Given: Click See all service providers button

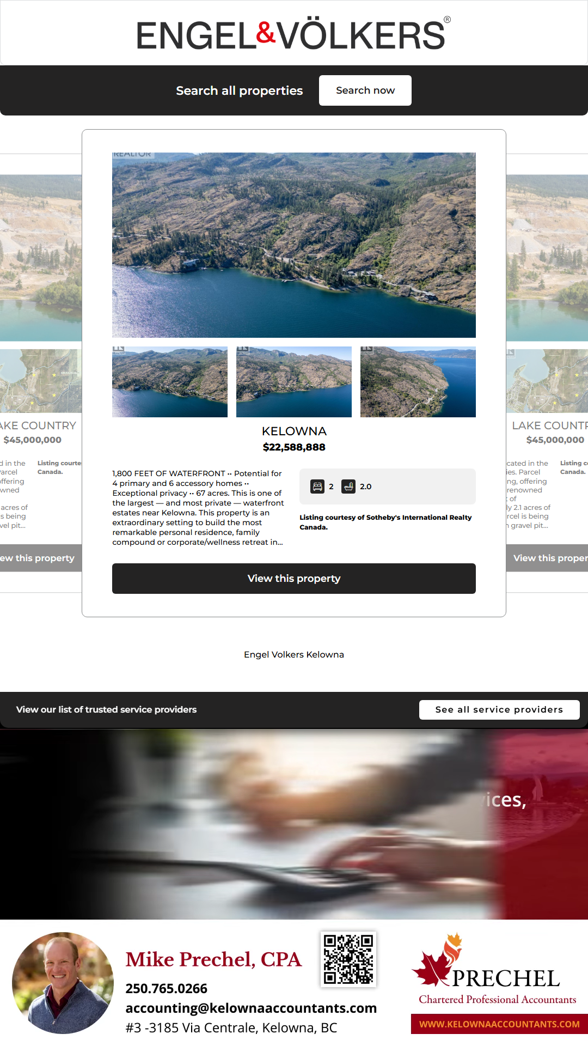Looking at the screenshot, I should [x=499, y=709].
